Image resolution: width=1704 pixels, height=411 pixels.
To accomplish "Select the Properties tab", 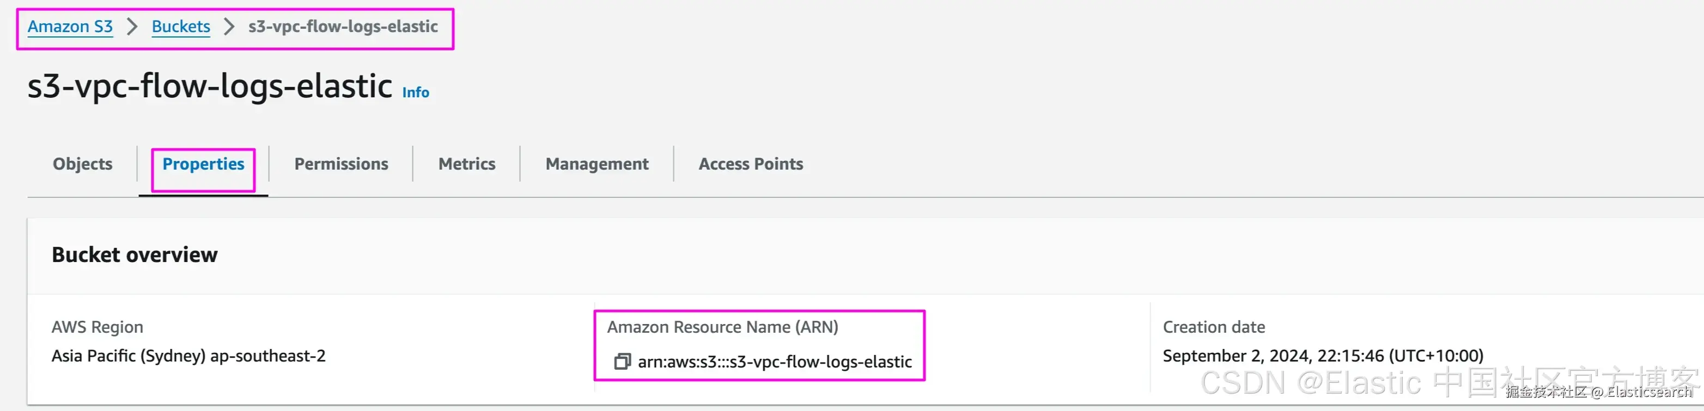I will [x=203, y=164].
